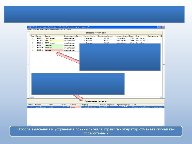
Task: Click the horizontal scrollbar left arrow
Action: 31,97
